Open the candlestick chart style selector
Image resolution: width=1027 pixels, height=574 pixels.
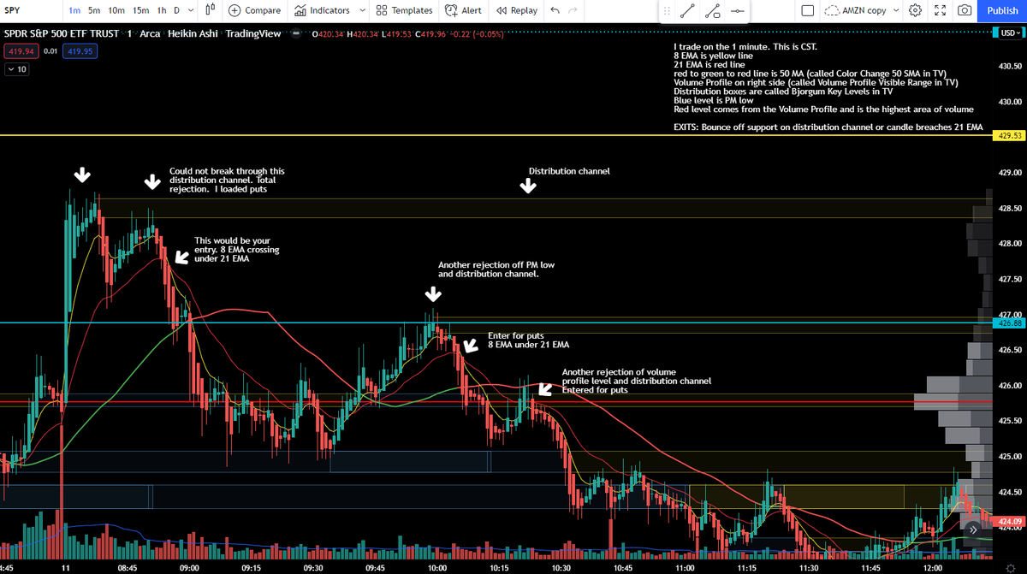point(211,10)
